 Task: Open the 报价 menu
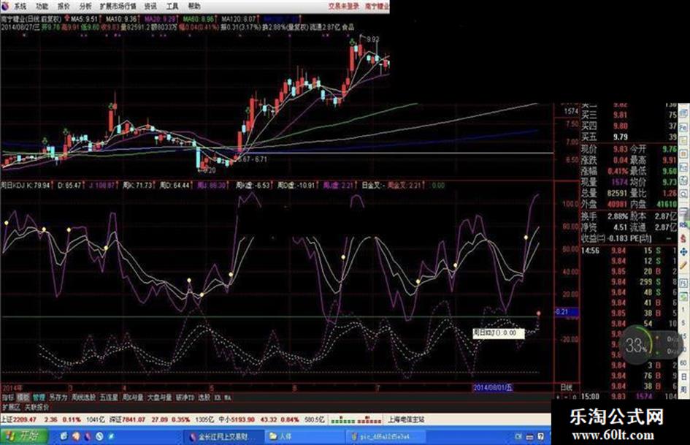64,6
